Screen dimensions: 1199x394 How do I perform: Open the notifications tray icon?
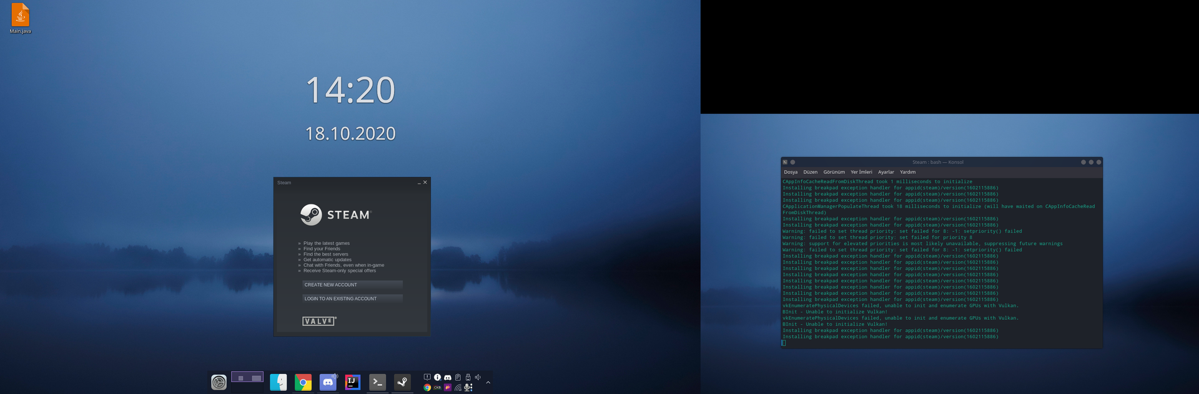(427, 377)
